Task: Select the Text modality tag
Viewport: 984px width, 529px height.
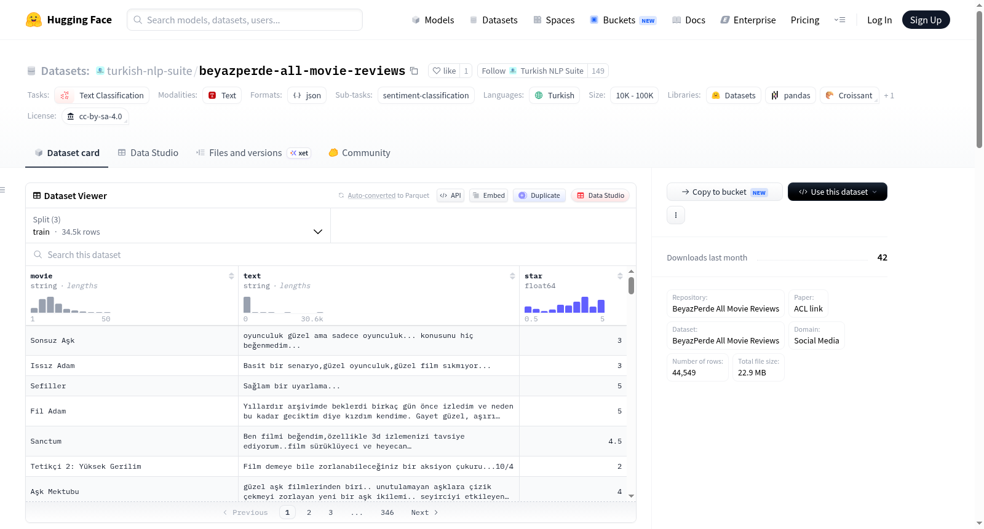Action: tap(222, 95)
